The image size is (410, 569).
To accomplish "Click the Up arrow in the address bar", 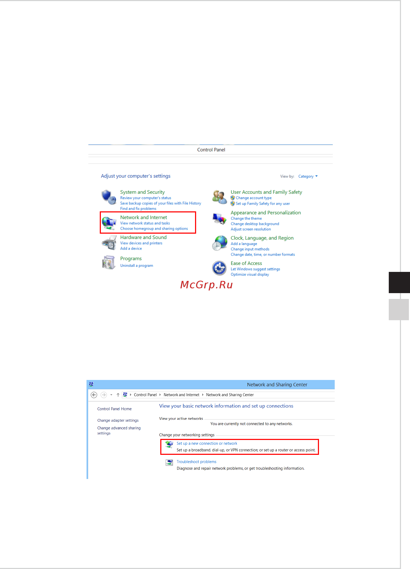I will [x=118, y=395].
